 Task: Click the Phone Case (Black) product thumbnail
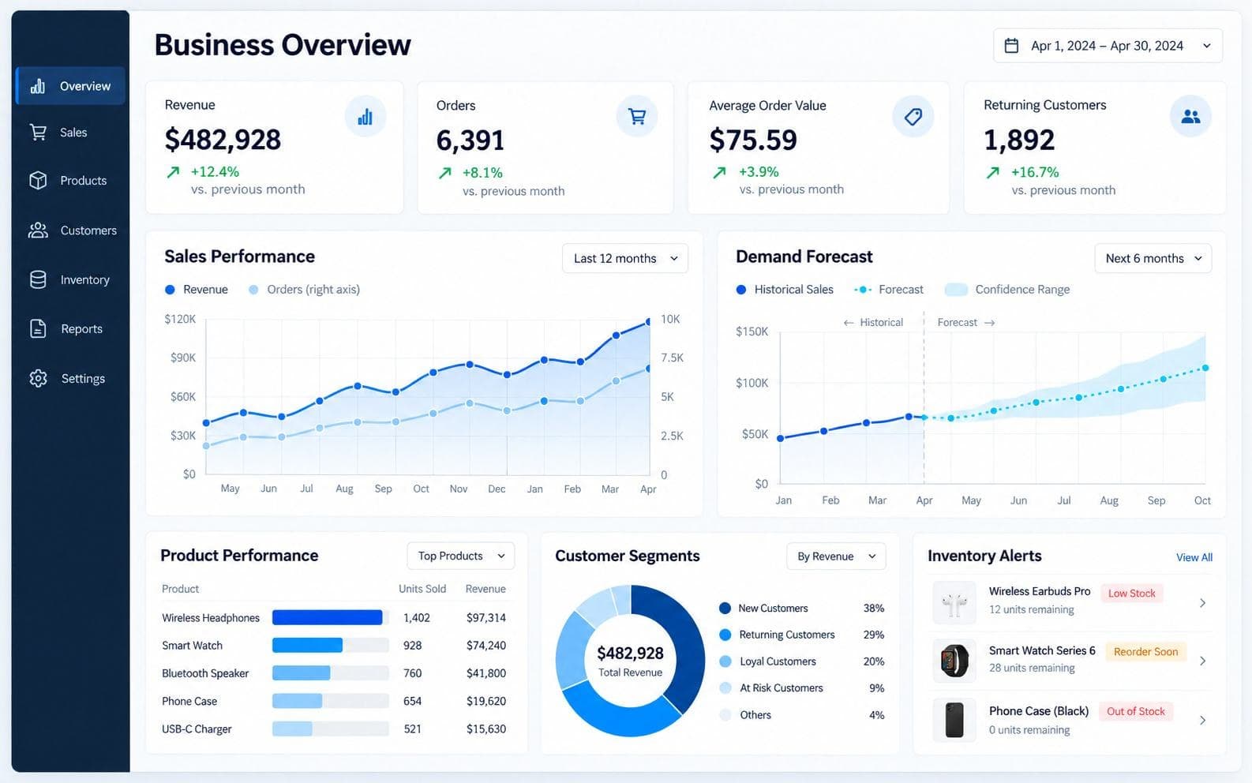(954, 720)
